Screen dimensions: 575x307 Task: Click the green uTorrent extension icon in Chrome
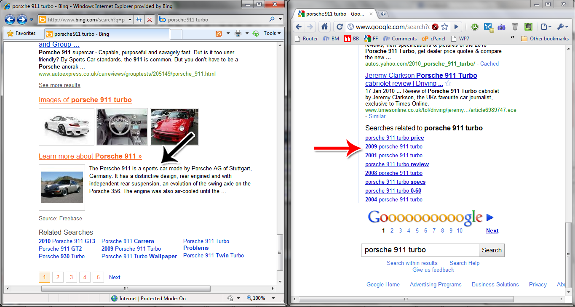pos(475,27)
